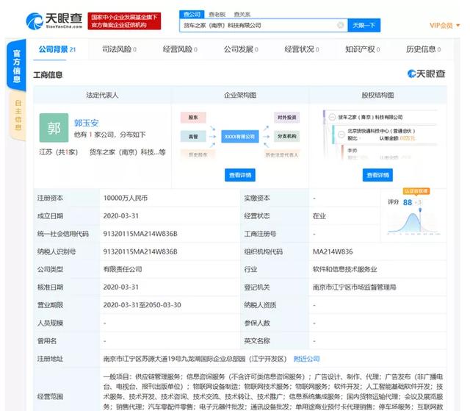The width and height of the screenshot is (470, 411).
Task: Click the 南京市江宁区市场监督管理局 cell
Action: pyautogui.click(x=354, y=287)
